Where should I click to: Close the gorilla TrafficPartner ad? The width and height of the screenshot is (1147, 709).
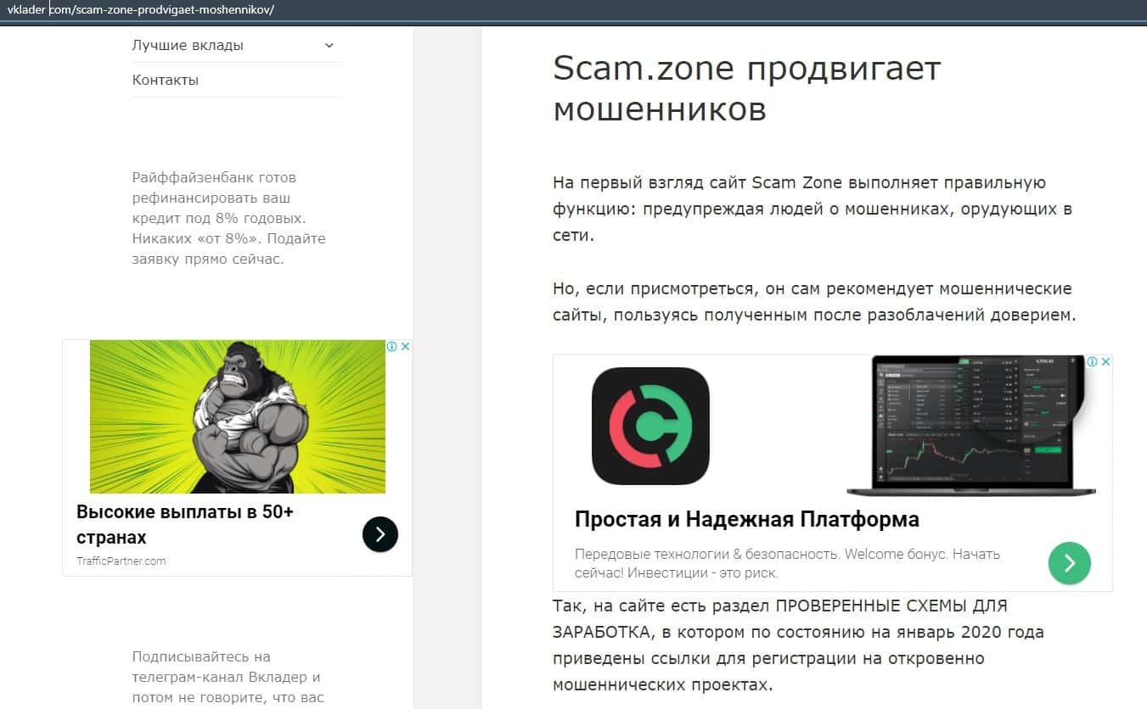[406, 347]
